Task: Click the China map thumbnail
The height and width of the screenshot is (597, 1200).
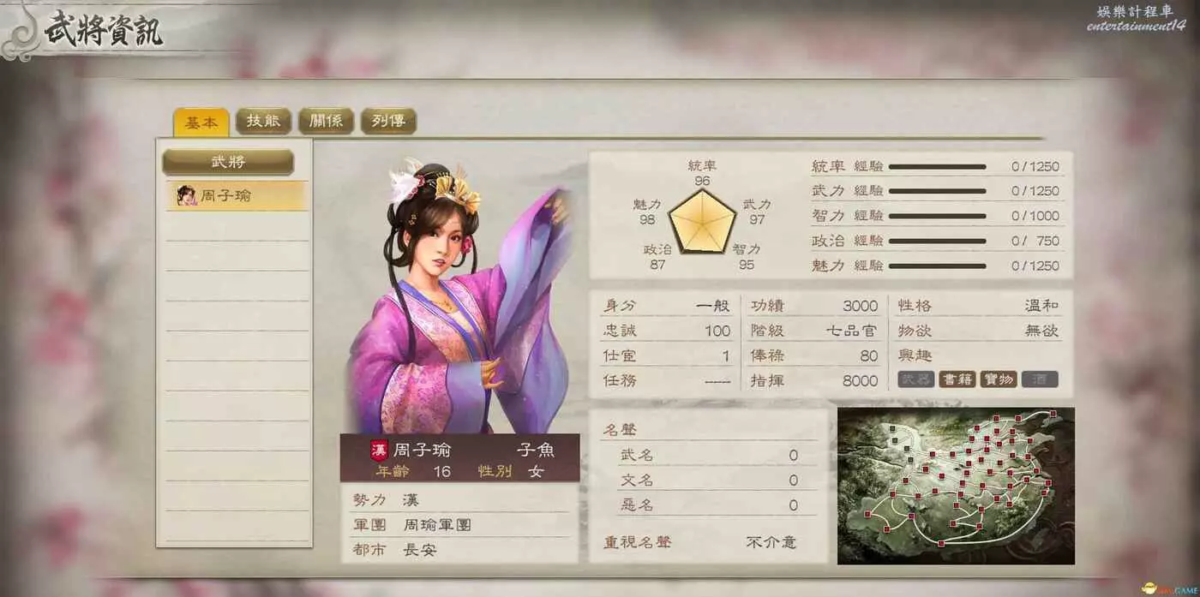Action: tap(956, 486)
